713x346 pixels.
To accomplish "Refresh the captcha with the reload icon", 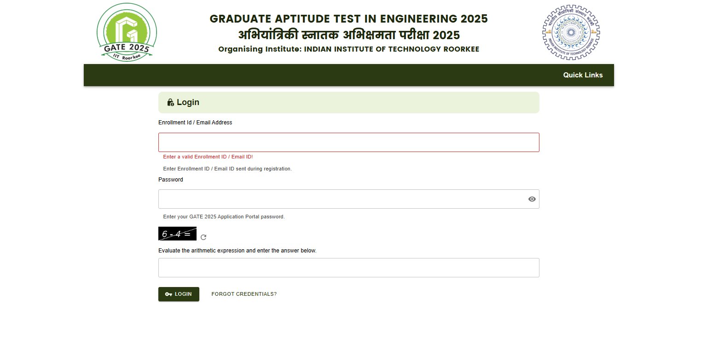I will point(203,237).
